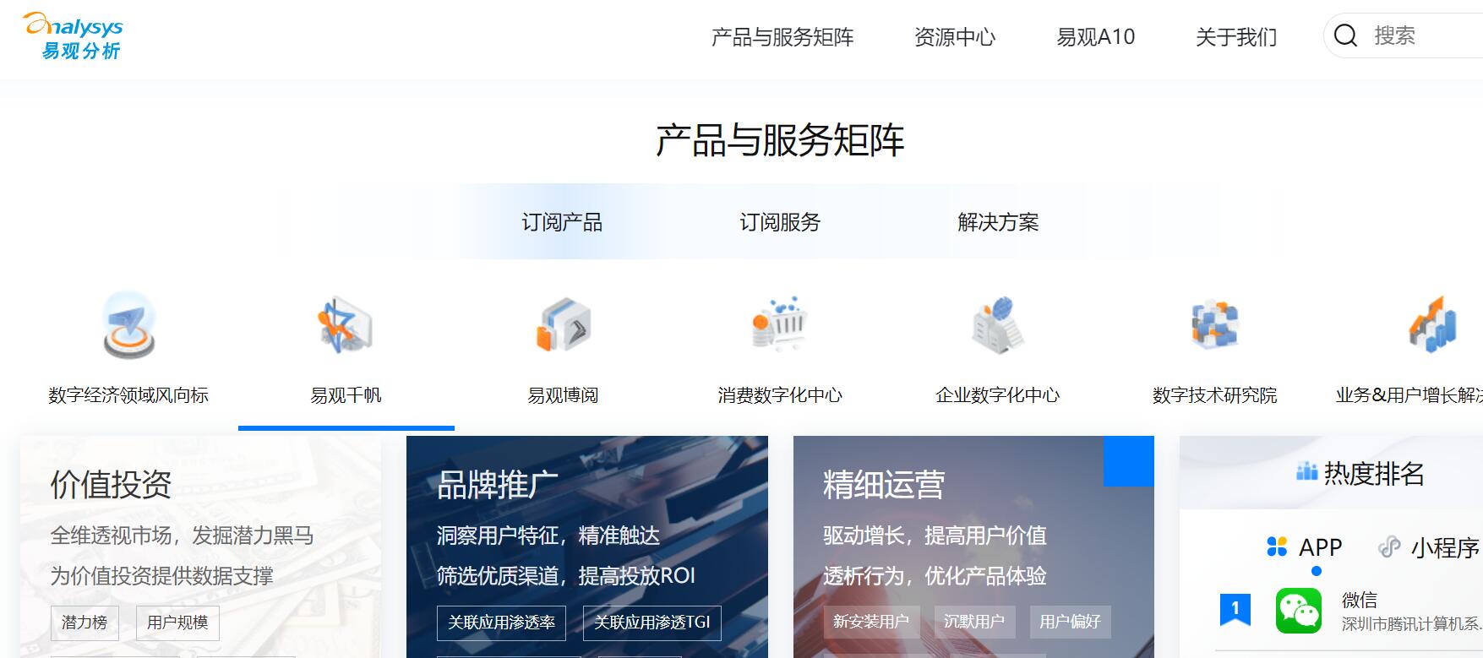This screenshot has width=1483, height=658.
Task: Click the 消费数字化中心 label
Action: pos(780,395)
